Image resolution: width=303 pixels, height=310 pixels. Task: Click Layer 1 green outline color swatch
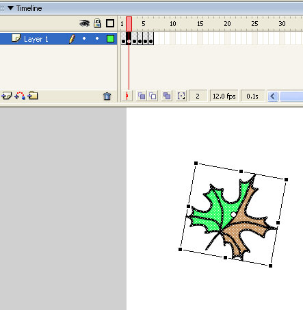point(110,39)
